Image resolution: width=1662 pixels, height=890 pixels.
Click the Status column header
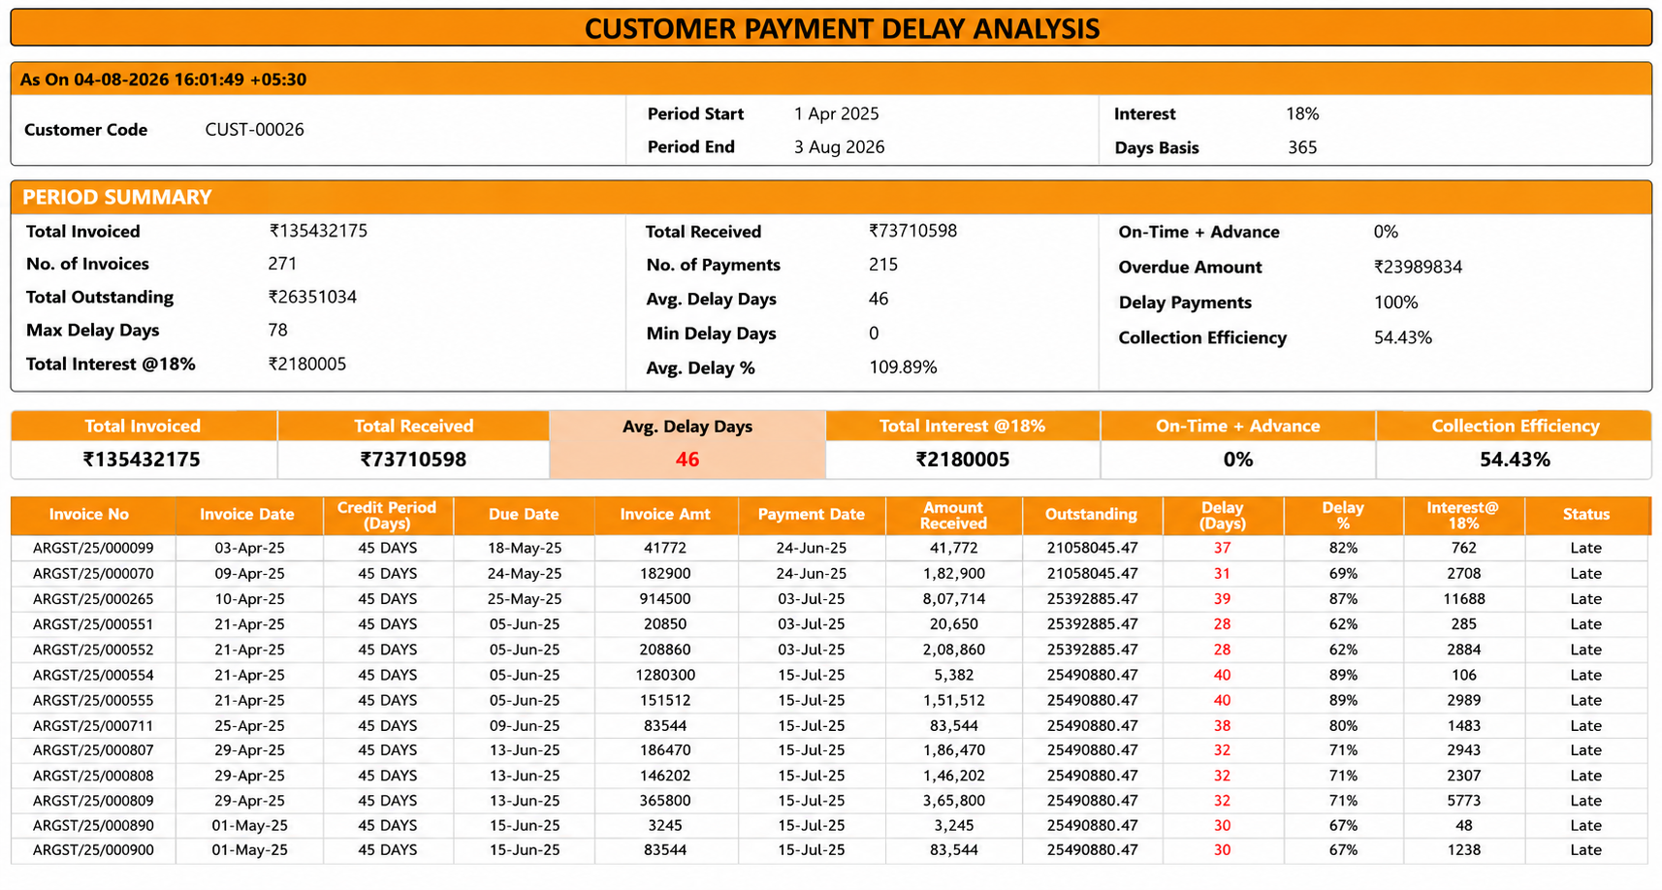[x=1585, y=515]
